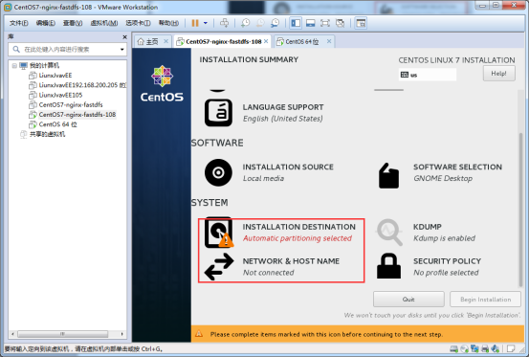Switch to the 主页 home tab
The width and height of the screenshot is (529, 357).
148,41
